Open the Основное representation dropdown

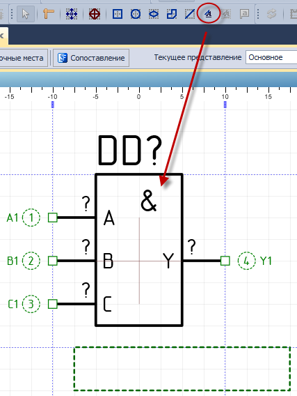(x=271, y=58)
